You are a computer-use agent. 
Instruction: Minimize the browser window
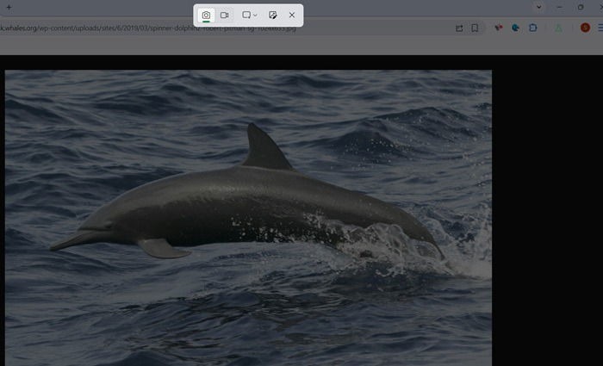(x=561, y=7)
